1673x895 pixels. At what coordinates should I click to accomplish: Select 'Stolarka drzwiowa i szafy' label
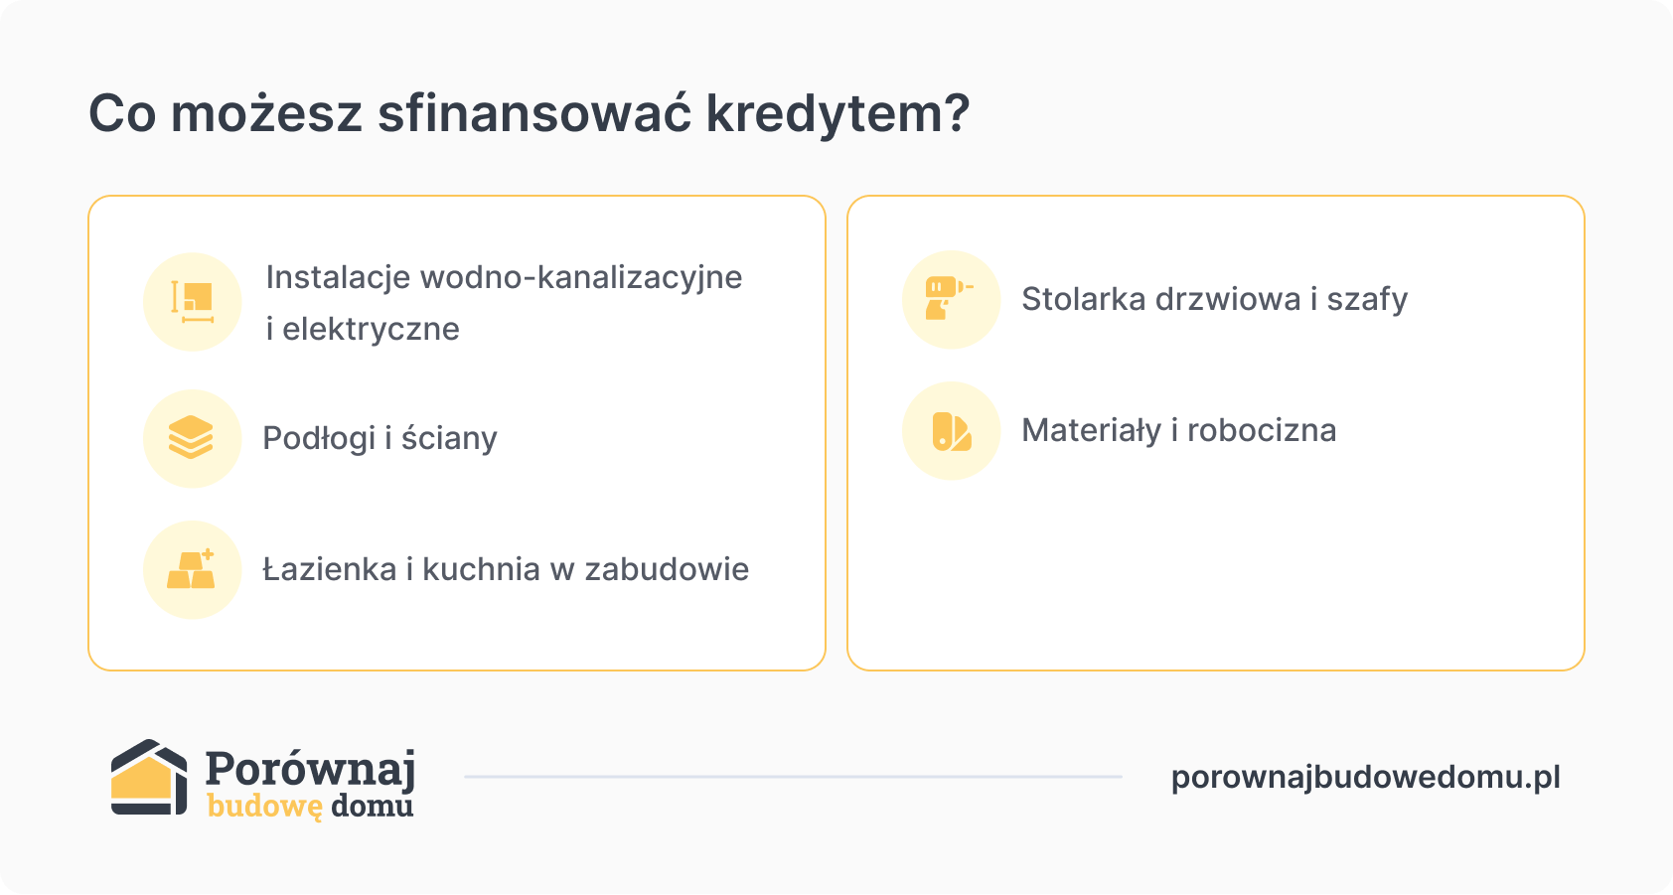(x=1214, y=299)
